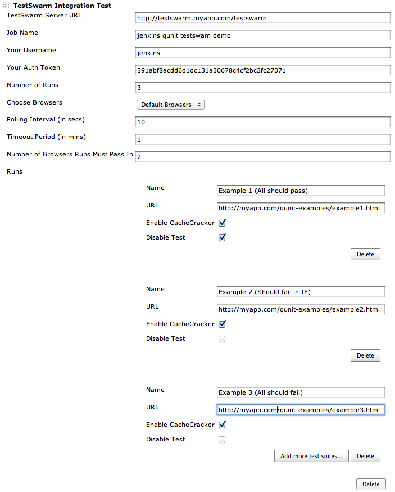
Task: Select the Your Auth Token field
Action: [263, 70]
